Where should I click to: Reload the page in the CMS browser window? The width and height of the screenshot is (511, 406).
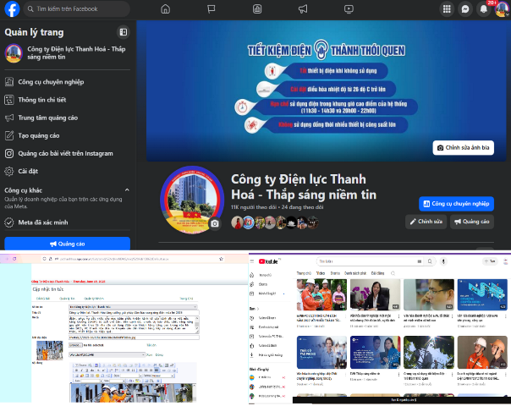tap(14, 259)
